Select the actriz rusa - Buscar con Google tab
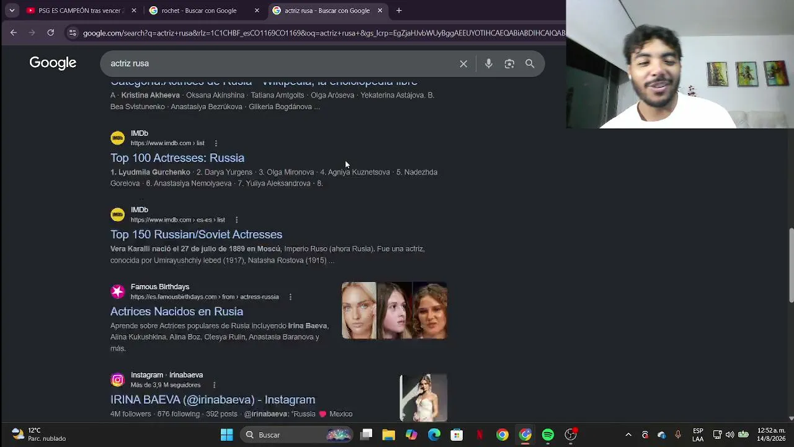This screenshot has height=447, width=794. click(x=328, y=11)
